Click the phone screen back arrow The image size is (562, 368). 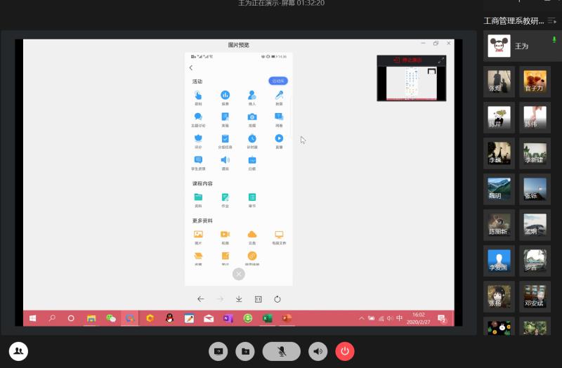click(x=191, y=68)
